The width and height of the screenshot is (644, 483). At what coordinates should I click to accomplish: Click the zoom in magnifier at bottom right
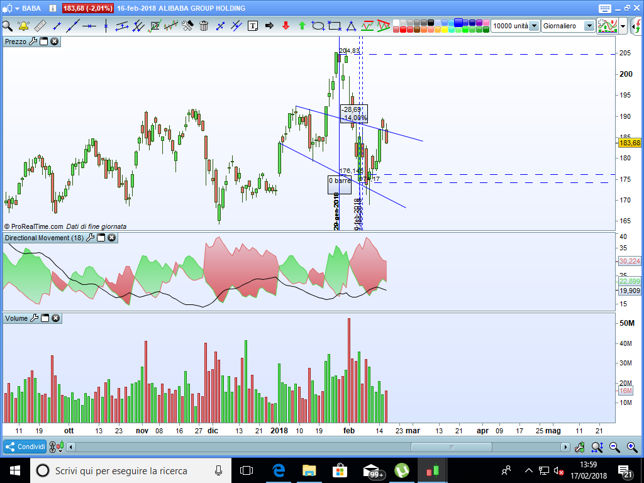point(632,447)
